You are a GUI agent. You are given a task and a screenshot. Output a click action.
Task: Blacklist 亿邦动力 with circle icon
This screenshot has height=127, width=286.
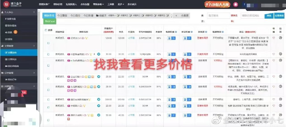click(280, 38)
